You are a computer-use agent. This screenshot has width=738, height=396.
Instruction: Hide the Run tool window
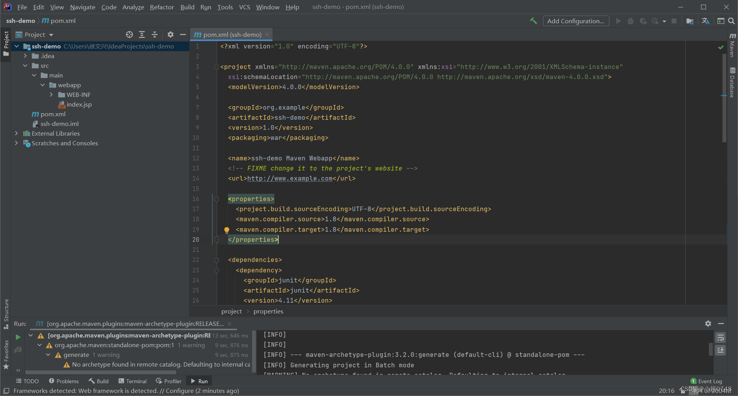[x=721, y=324]
